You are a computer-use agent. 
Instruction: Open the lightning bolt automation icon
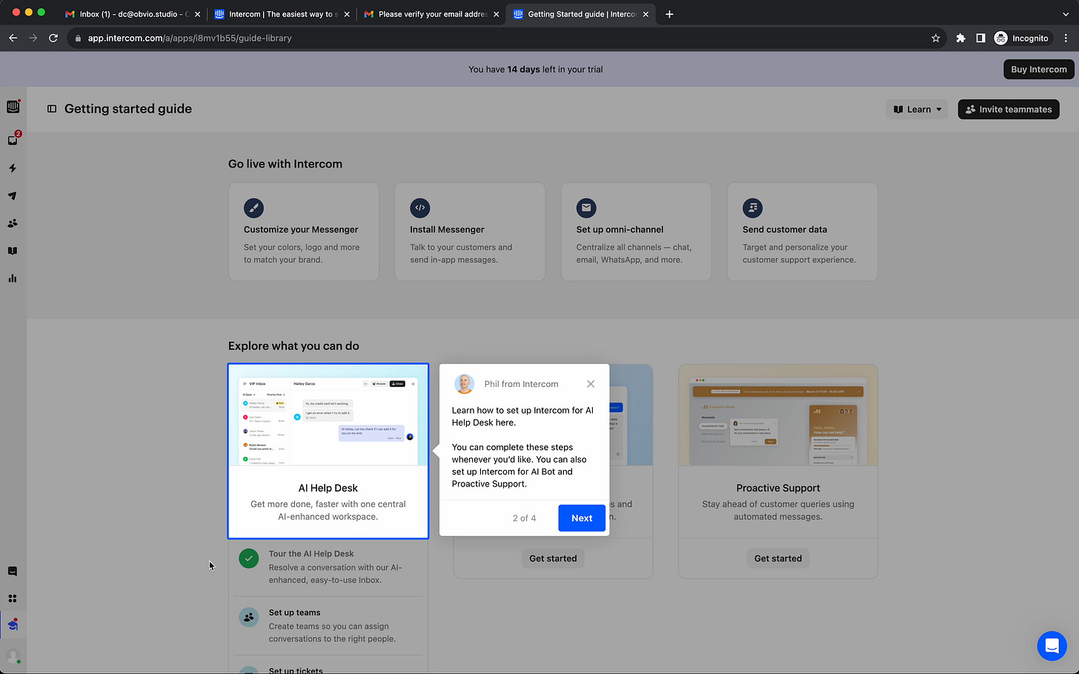click(13, 168)
